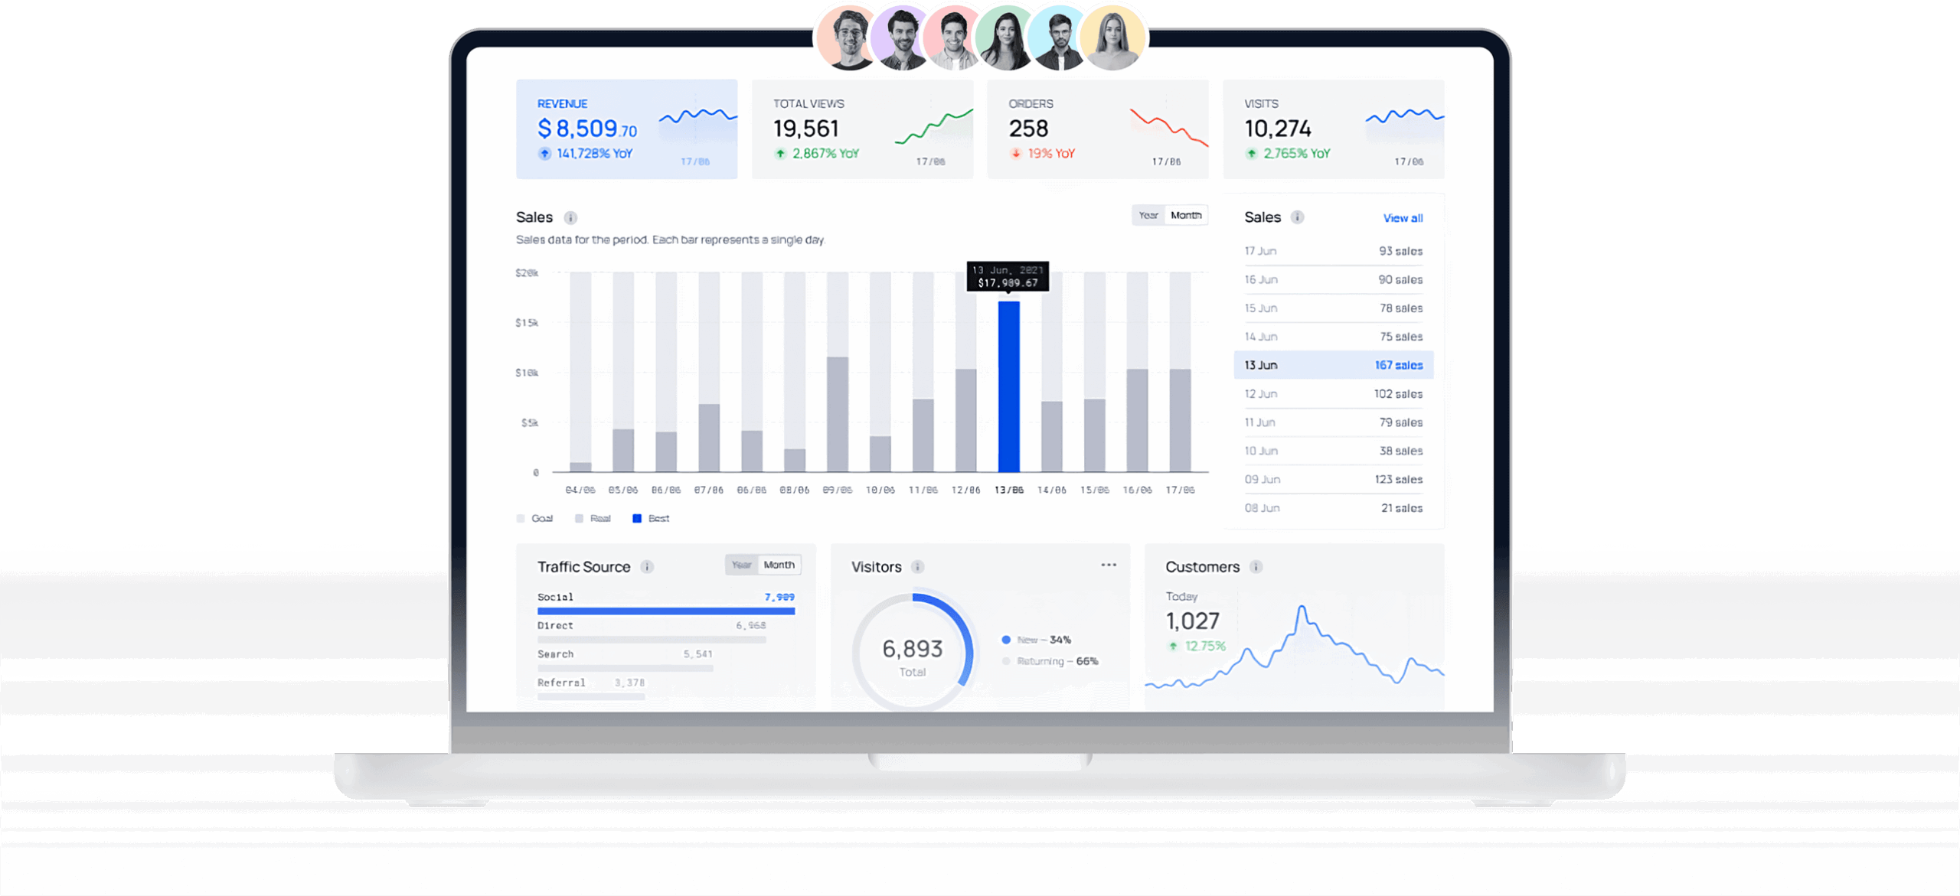
Task: Select the Month tab in Traffic Source
Action: (779, 565)
